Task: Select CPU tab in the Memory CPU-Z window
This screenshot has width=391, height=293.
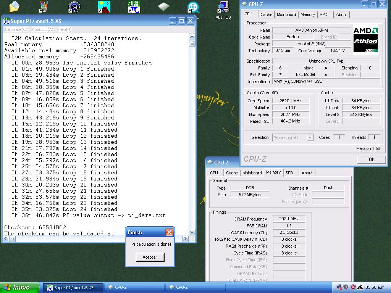Action: click(x=214, y=173)
